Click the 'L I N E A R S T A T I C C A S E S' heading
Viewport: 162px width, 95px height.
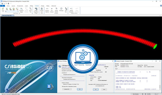pos(127,76)
